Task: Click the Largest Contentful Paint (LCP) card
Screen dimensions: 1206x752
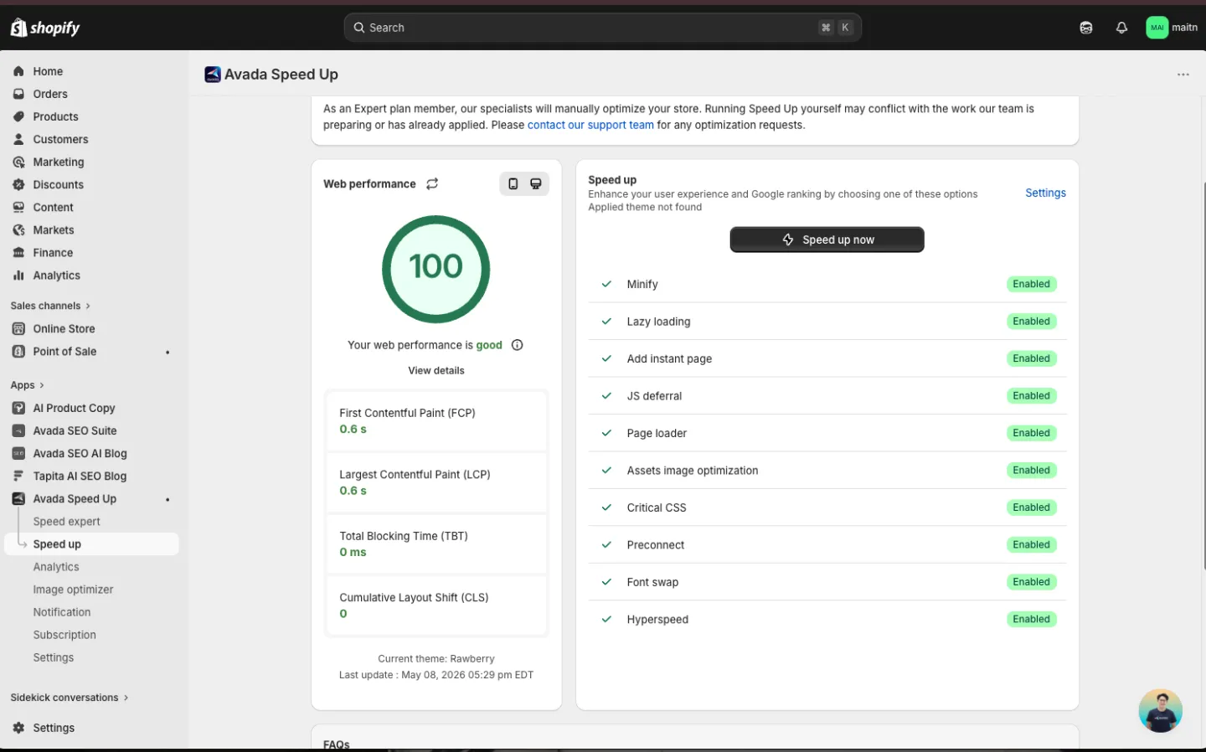Action: point(436,482)
